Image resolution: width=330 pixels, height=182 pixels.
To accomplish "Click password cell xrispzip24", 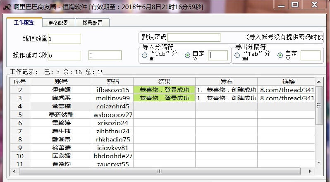I will click(x=112, y=123).
